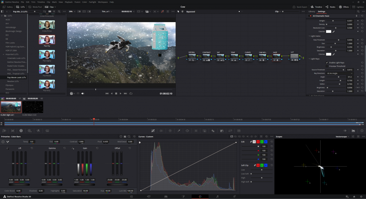The image size is (366, 199).
Task: Click the Halo Threshold slider handle
Action: click(x=338, y=40)
